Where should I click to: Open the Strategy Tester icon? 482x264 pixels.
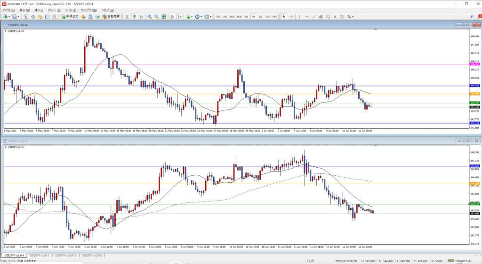coord(54,16)
